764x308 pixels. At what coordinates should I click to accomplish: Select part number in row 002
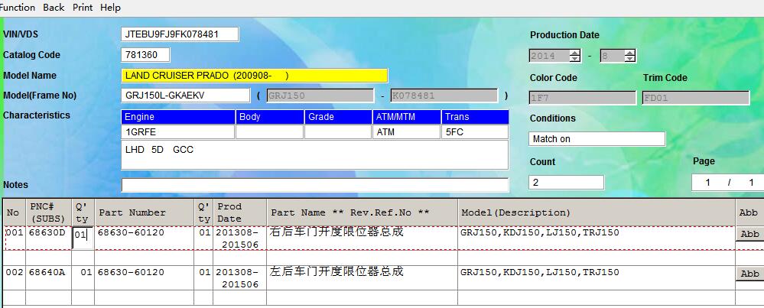pyautogui.click(x=131, y=272)
